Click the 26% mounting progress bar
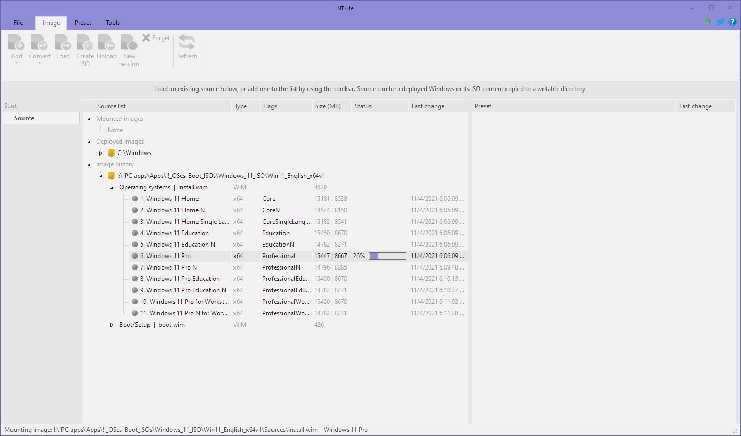This screenshot has width=741, height=436. 387,256
